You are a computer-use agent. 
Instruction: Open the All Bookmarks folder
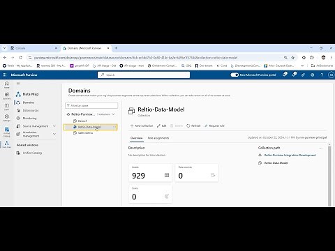322,66
